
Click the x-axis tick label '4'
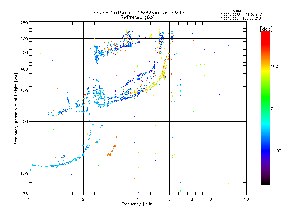pyautogui.click(x=138, y=199)
